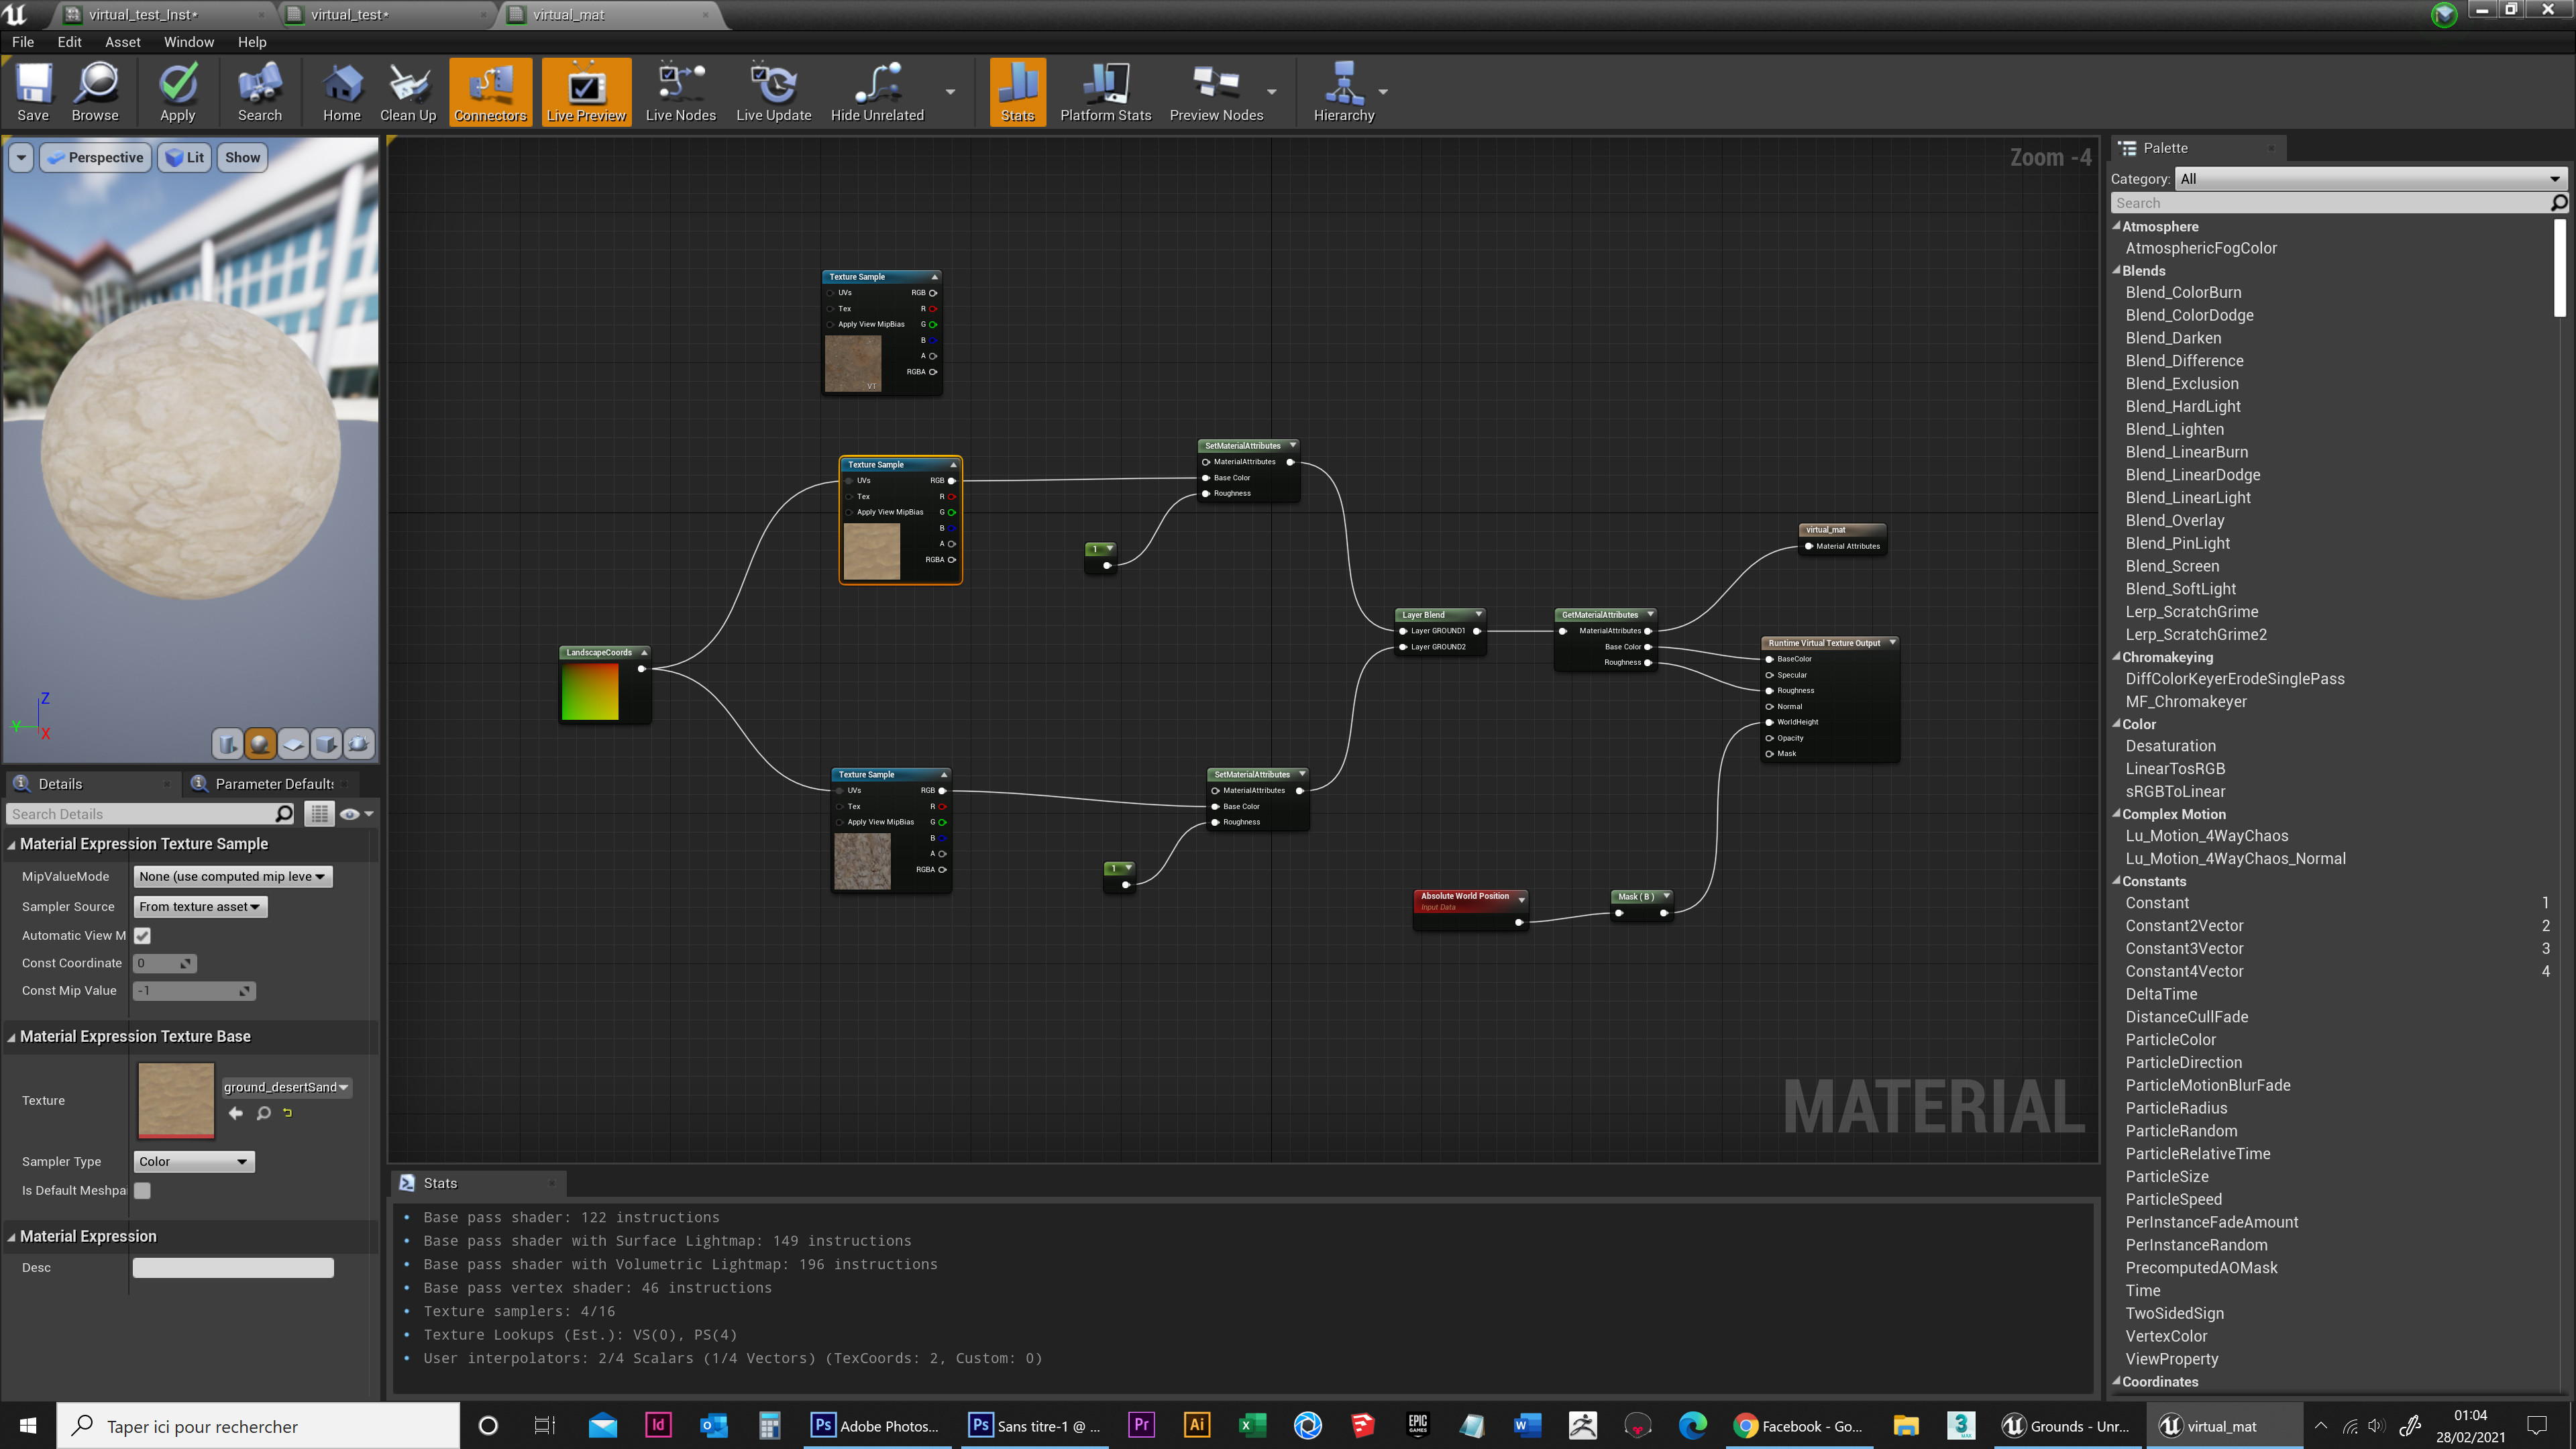Toggle the Connectors display icon
The height and width of the screenshot is (1449, 2576).
490,91
